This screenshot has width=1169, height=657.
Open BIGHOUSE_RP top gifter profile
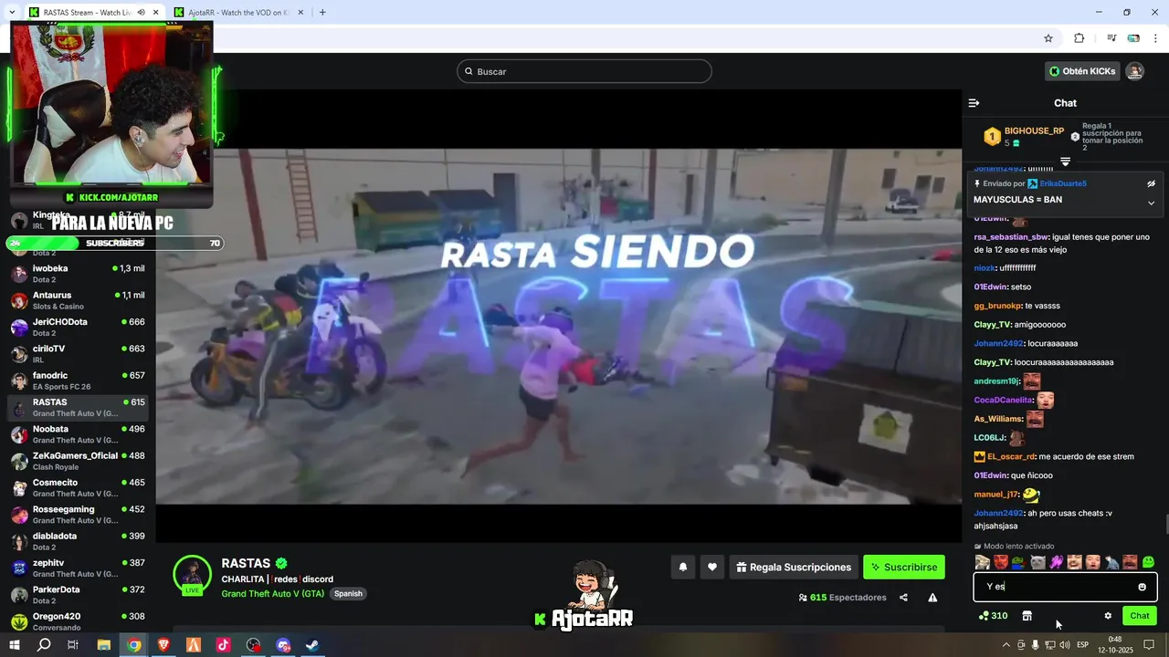pos(1035,130)
